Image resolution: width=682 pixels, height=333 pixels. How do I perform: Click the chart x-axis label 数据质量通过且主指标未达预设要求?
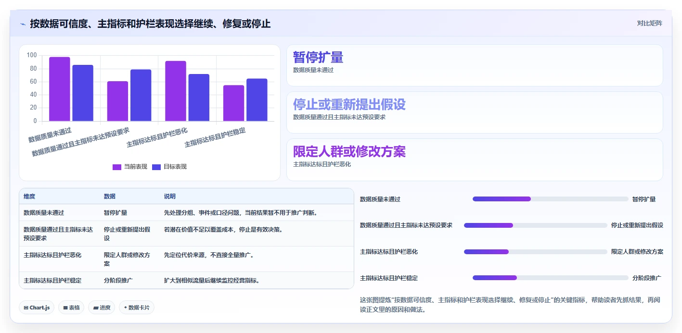[80, 142]
